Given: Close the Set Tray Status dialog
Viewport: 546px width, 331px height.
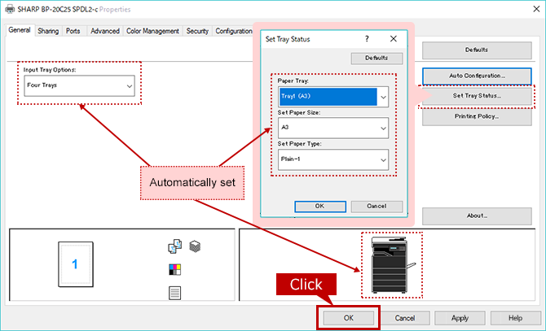Looking at the screenshot, I should [x=394, y=39].
